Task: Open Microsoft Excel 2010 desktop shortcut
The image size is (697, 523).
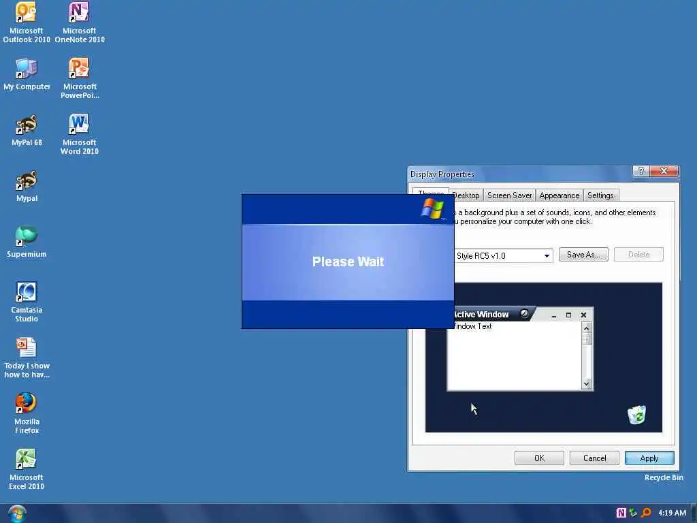Action: click(x=27, y=470)
